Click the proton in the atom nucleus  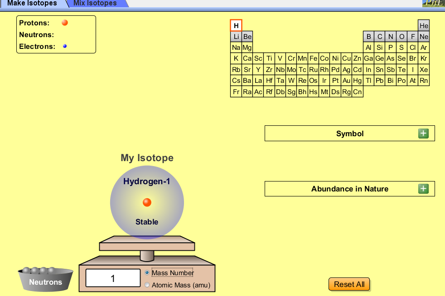[x=147, y=202]
